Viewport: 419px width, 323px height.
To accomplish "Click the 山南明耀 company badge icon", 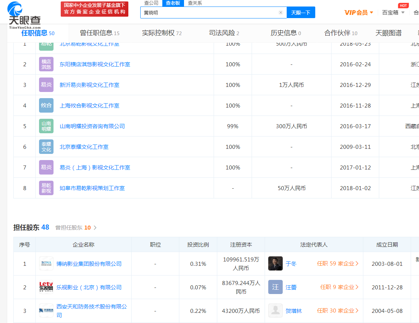I will [x=46, y=126].
